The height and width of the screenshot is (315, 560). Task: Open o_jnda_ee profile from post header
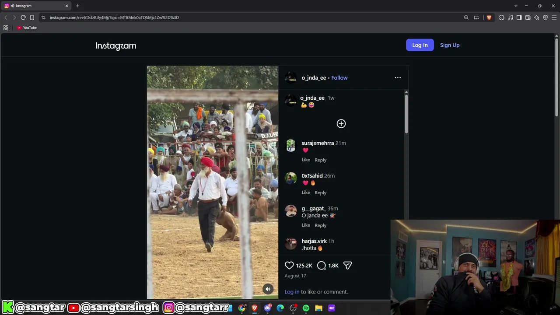(x=314, y=78)
